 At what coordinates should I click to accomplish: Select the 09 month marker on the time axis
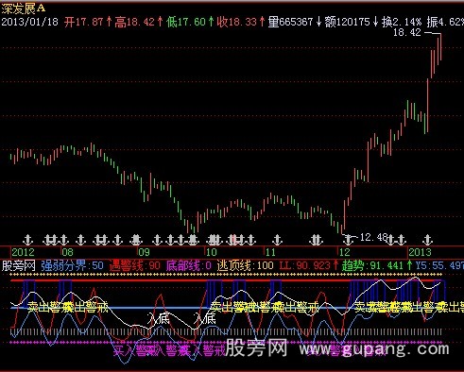click(144, 252)
